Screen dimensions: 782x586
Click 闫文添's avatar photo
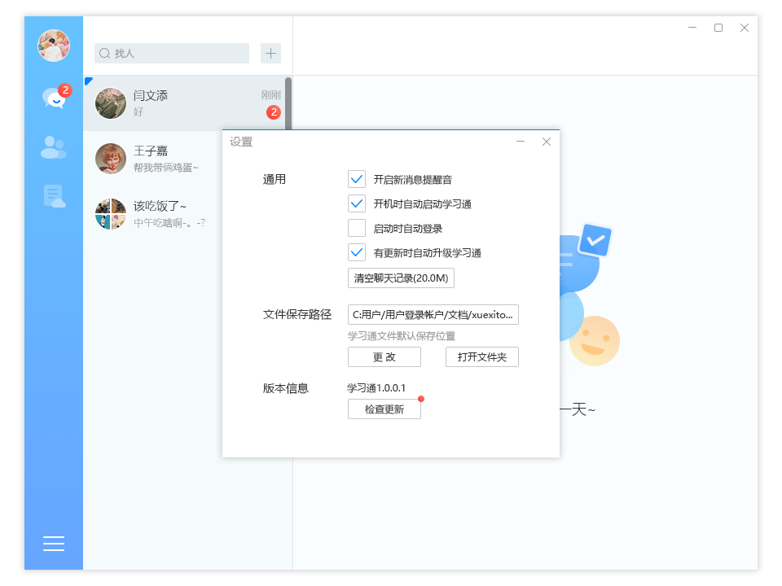click(111, 103)
